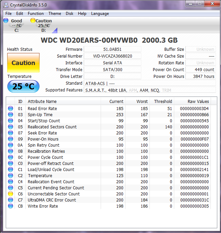Click the status icon for Reallocated Sectors Count

point(11,127)
